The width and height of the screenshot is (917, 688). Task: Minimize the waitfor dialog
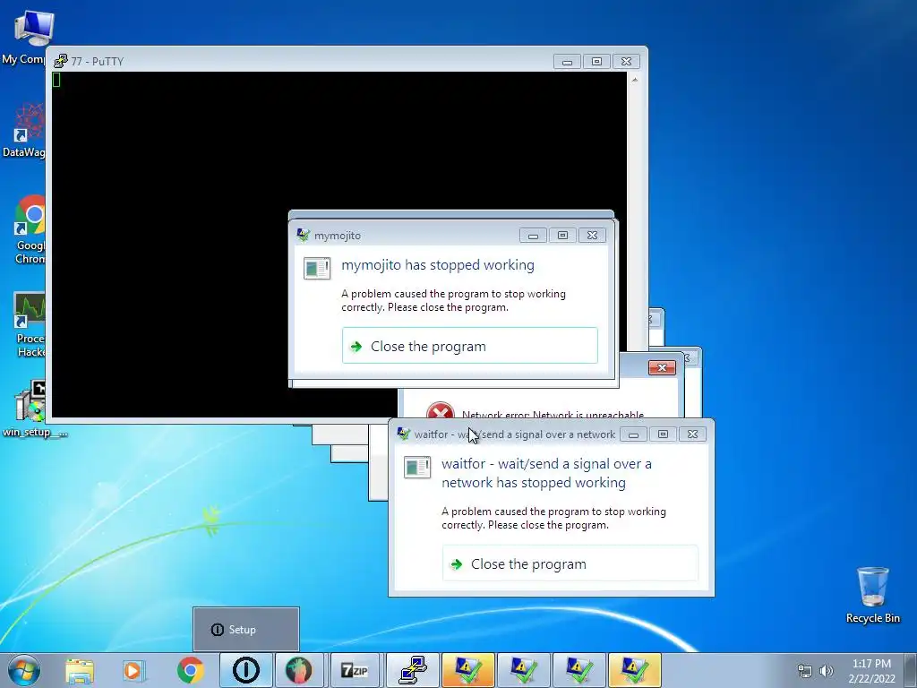click(x=633, y=434)
